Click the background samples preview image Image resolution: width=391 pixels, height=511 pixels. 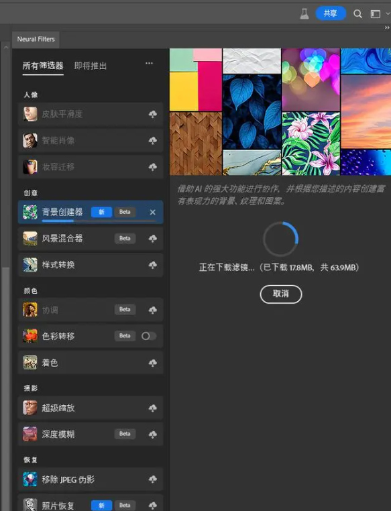(x=280, y=112)
